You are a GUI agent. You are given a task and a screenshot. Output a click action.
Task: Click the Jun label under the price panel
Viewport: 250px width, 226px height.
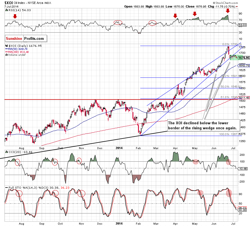click(x=214, y=148)
